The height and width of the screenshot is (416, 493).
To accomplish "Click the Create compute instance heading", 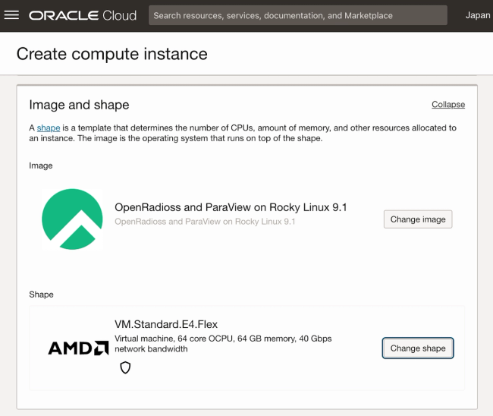I will click(x=112, y=54).
